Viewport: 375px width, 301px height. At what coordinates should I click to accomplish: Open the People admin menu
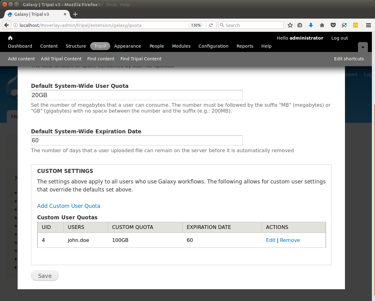click(x=157, y=46)
